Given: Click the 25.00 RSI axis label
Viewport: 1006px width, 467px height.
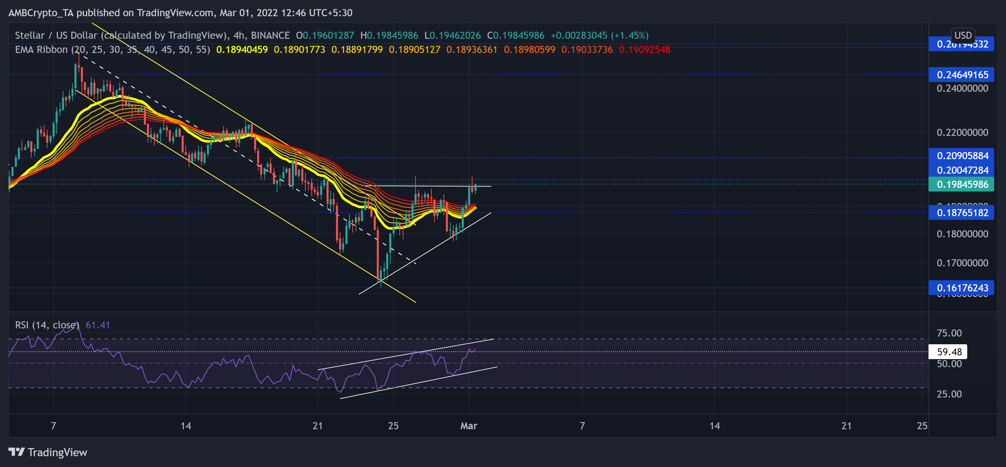Looking at the screenshot, I should click(x=949, y=394).
